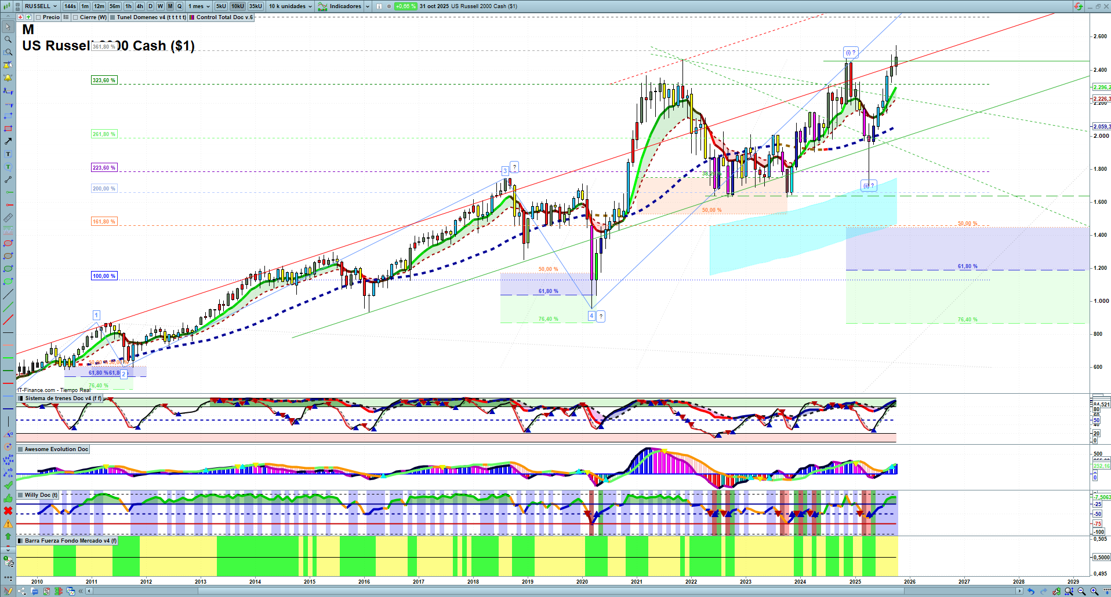Viewport: 1111px width, 597px height.
Task: Toggle Willy Doc panel visibility box
Action: pos(20,495)
